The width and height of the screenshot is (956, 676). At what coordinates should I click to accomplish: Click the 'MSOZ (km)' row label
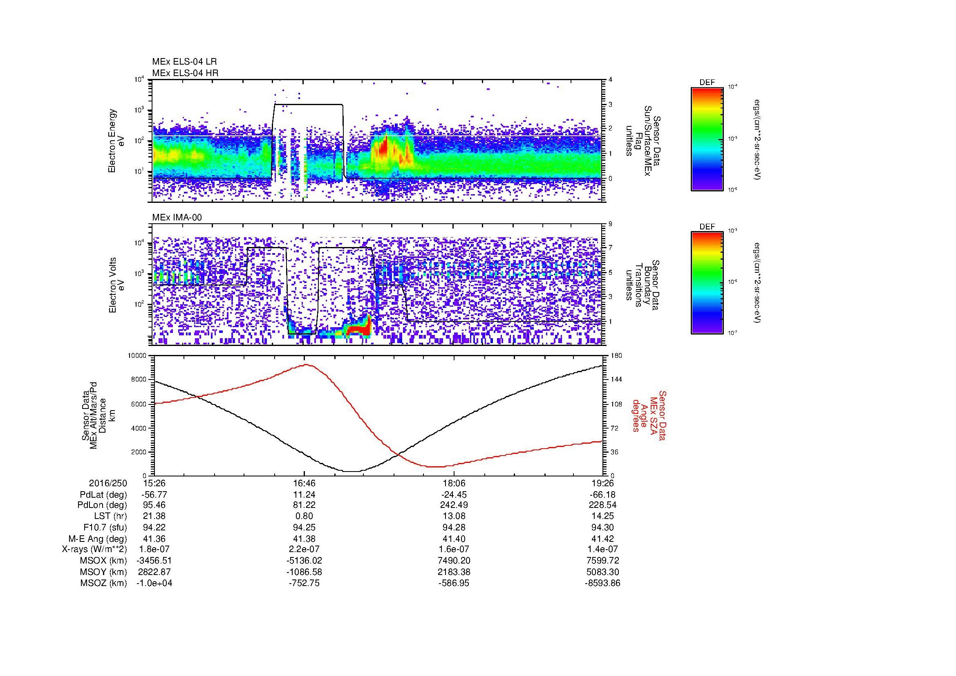(104, 583)
